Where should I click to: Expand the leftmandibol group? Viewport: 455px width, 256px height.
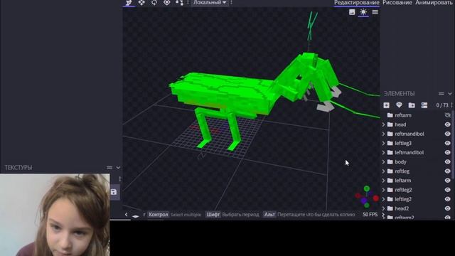point(384,152)
